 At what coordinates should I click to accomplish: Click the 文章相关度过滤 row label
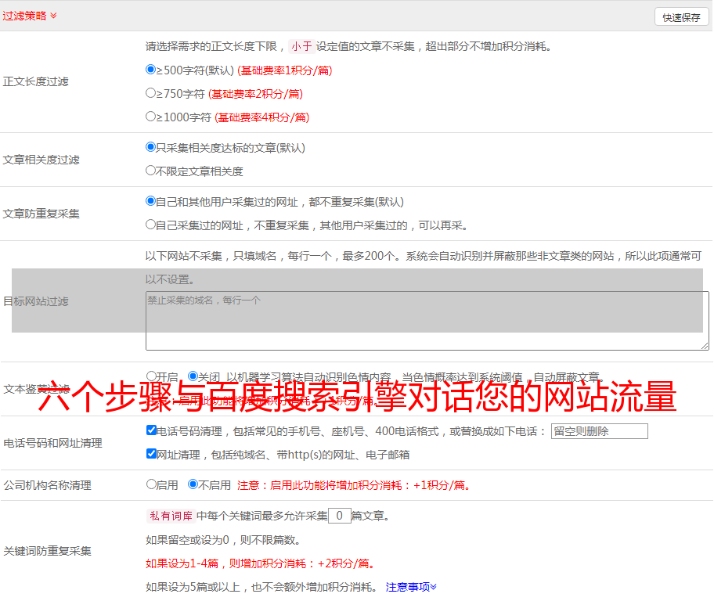pos(41,160)
